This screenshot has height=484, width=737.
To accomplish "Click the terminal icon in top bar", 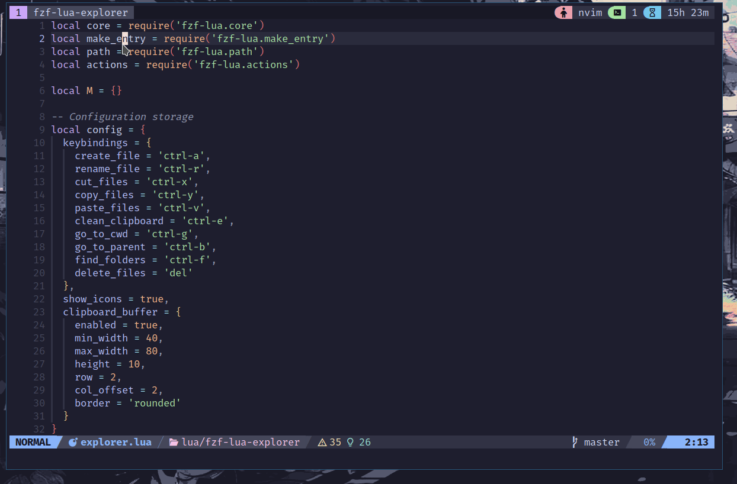I will coord(617,12).
